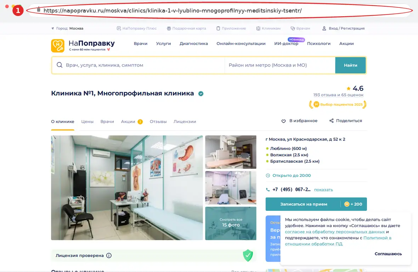Open the Врачи main menu item
This screenshot has height=272, width=418.
coord(141,44)
